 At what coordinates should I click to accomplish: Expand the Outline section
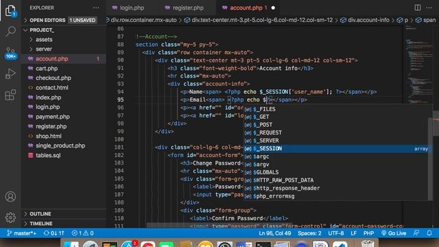click(40, 213)
